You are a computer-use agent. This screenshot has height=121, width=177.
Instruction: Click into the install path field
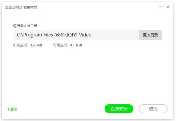point(76,35)
